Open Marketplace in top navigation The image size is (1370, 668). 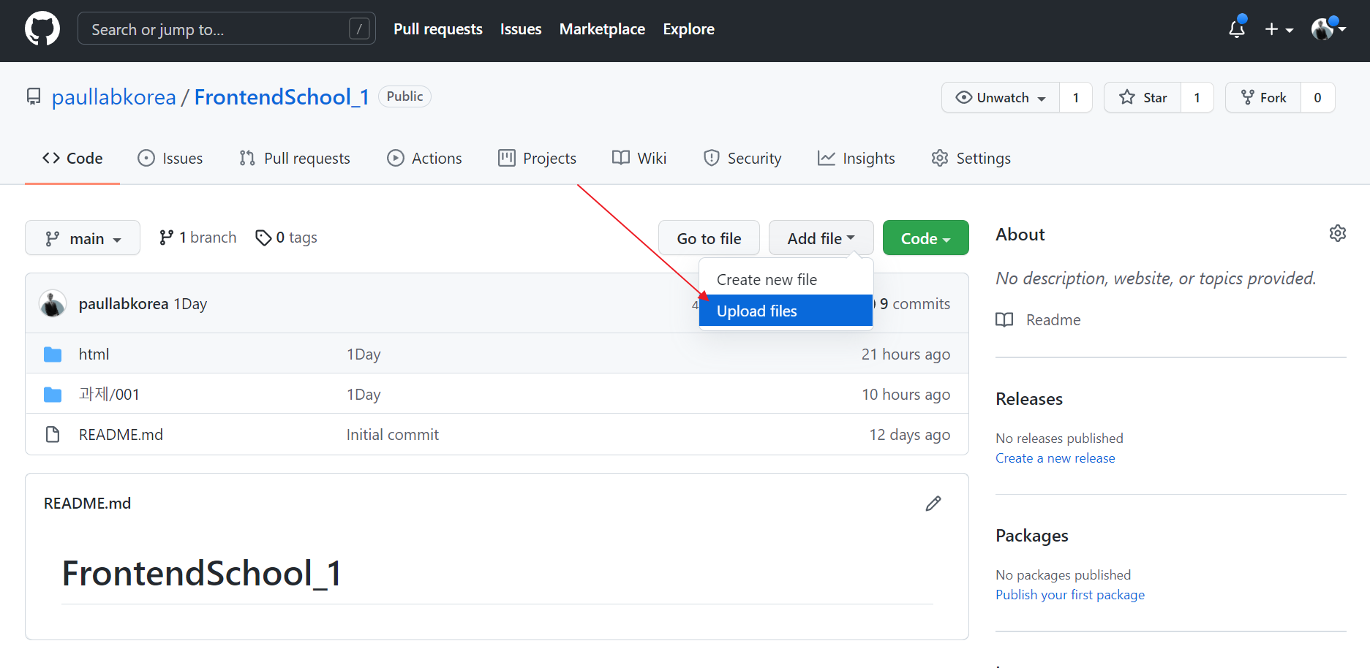click(x=602, y=29)
